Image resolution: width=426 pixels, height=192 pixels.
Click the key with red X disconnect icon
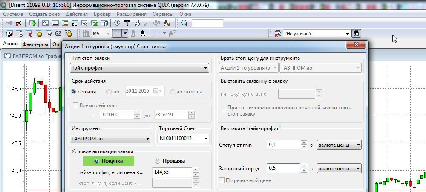pos(19,23)
